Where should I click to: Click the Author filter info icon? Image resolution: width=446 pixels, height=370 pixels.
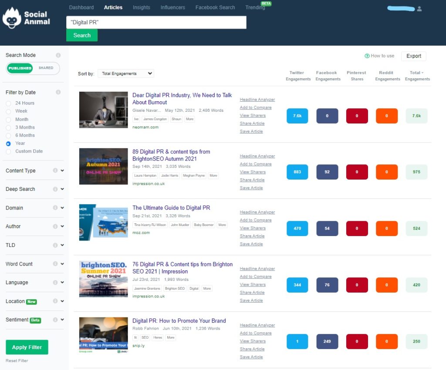pyautogui.click(x=55, y=227)
